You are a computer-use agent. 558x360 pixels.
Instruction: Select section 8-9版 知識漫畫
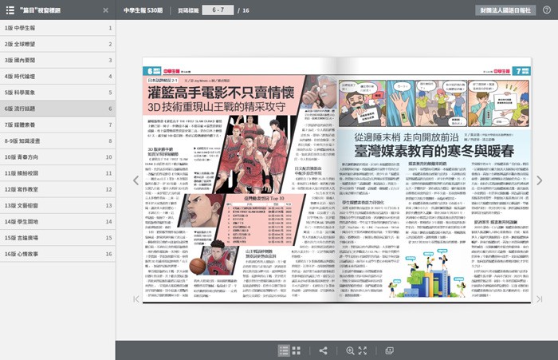pyautogui.click(x=56, y=140)
